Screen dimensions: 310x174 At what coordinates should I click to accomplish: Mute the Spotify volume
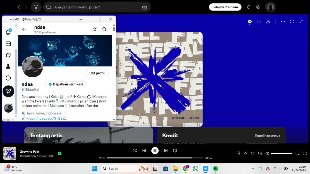[267, 153]
